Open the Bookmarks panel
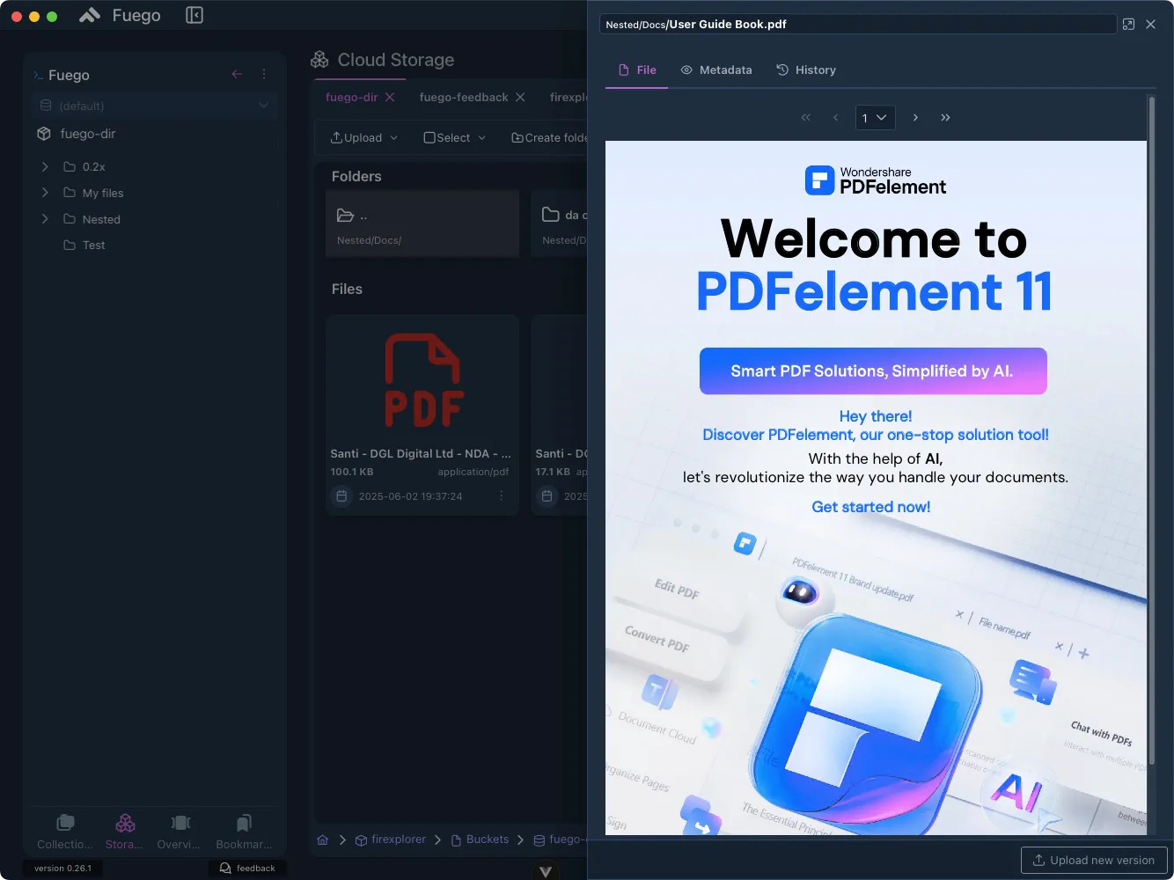Screen dimensions: 1174x880 point(242,830)
